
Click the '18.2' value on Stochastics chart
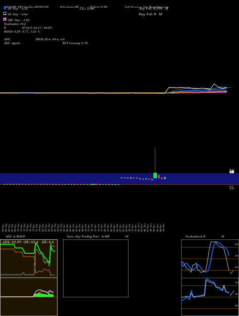(231, 272)
